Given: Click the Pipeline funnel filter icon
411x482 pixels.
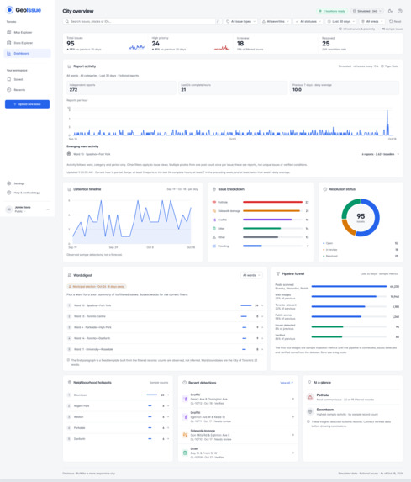Looking at the screenshot, I should (x=278, y=273).
